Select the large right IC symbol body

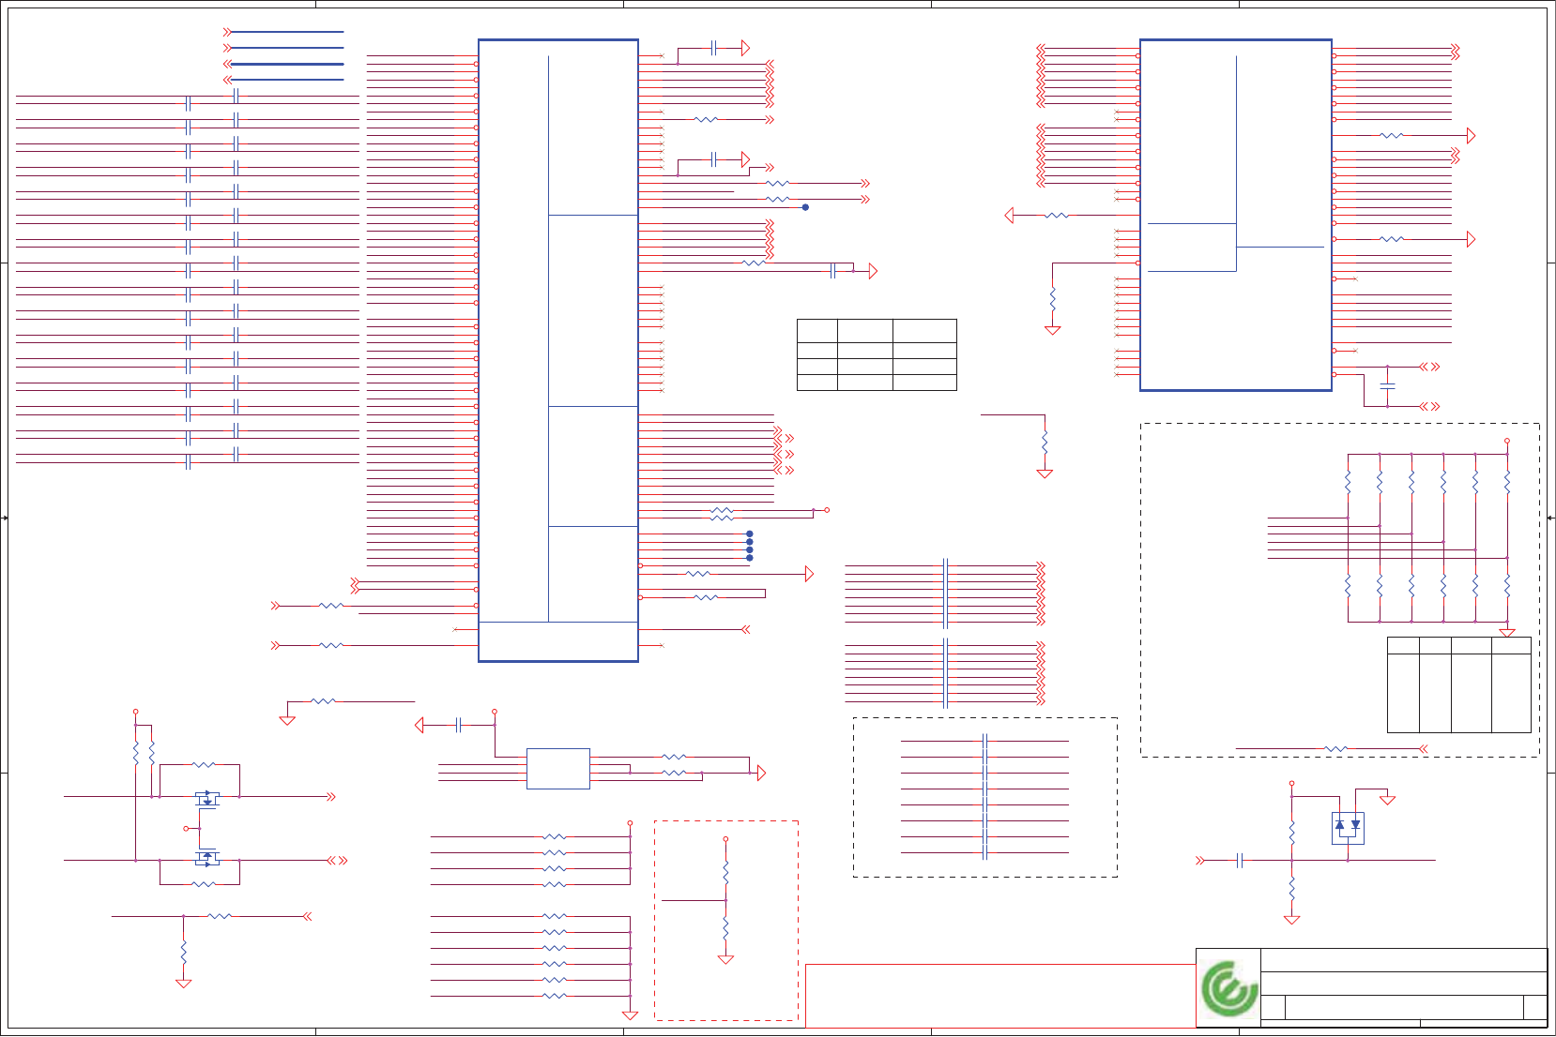point(1236,215)
